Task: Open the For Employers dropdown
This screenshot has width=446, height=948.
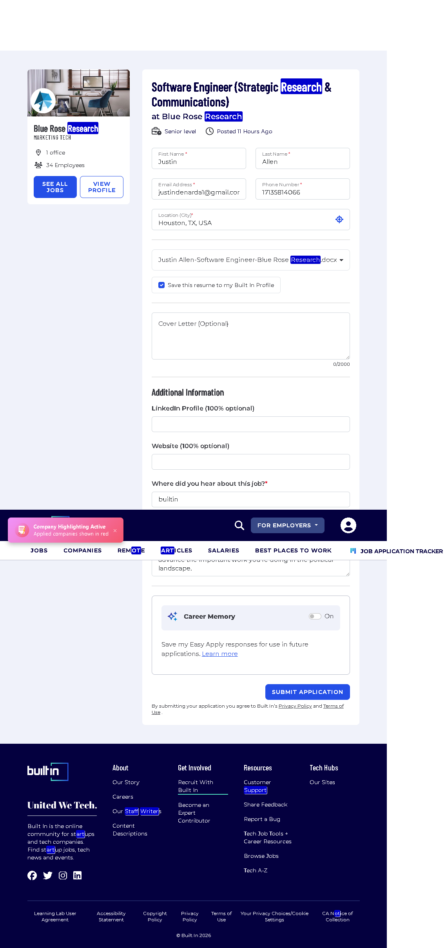Action: tap(288, 525)
